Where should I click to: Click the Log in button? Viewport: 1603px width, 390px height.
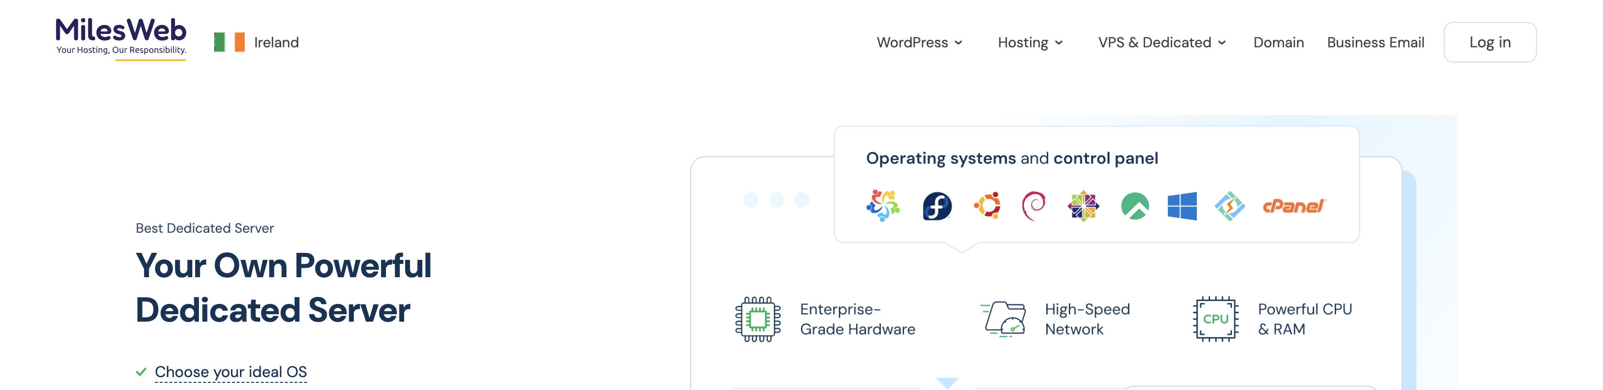[1490, 42]
